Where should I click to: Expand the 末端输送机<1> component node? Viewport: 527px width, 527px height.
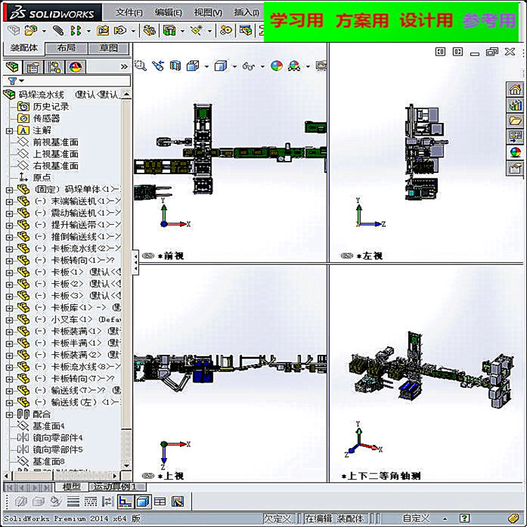(9, 202)
